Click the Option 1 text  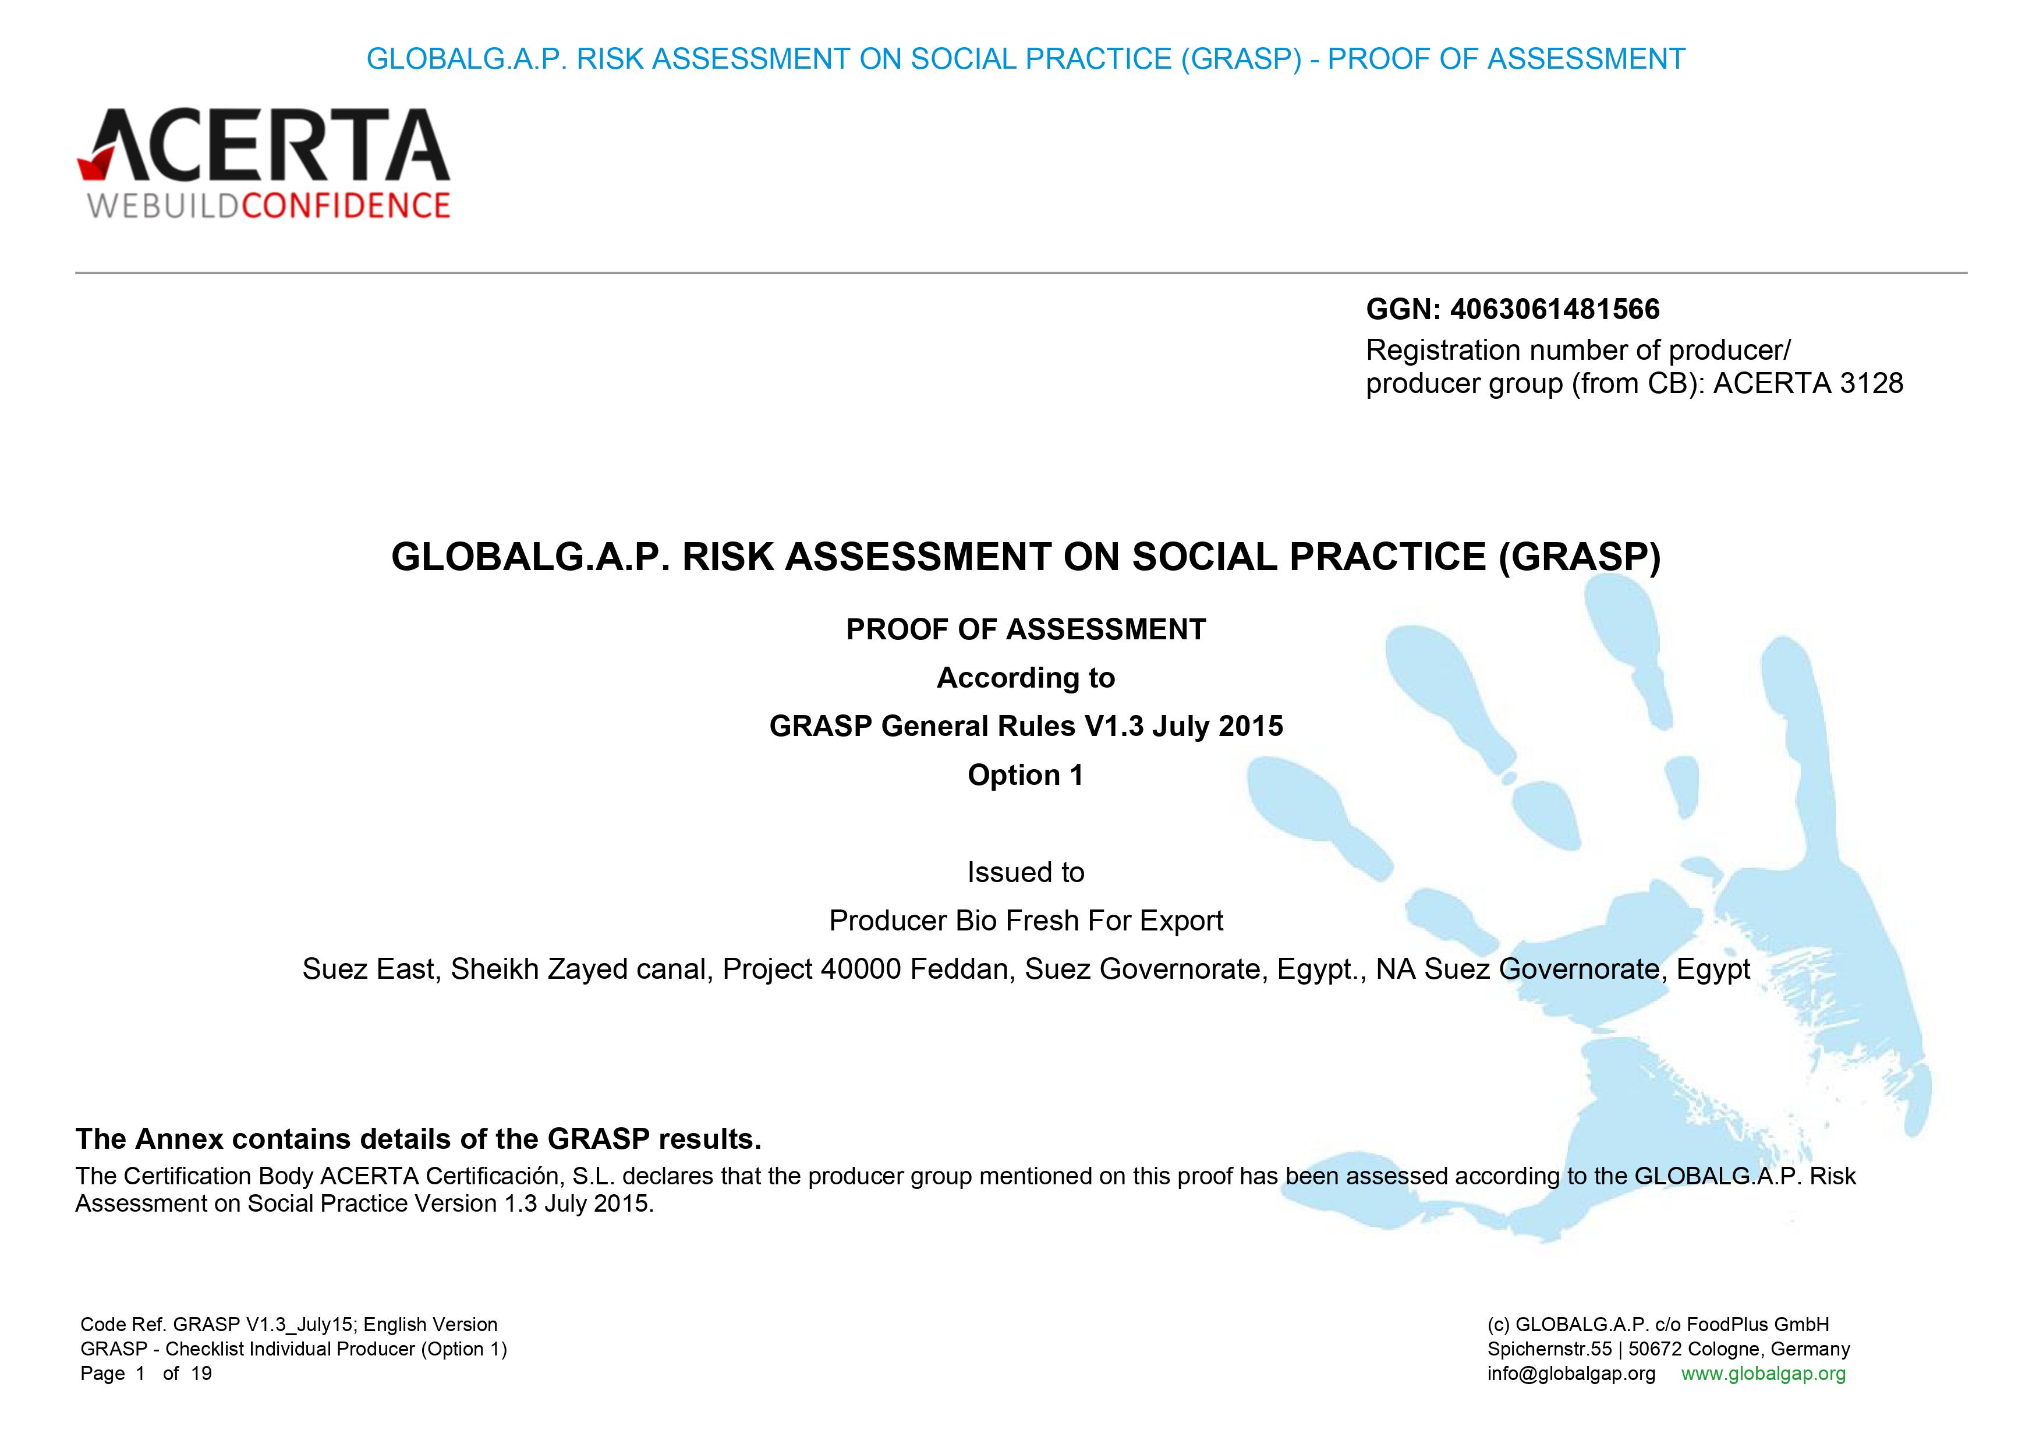1025,775
